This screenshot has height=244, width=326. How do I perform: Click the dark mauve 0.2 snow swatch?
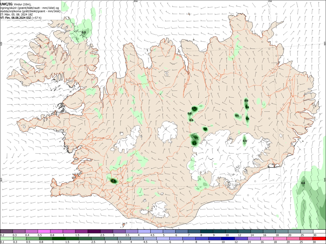point(7,231)
